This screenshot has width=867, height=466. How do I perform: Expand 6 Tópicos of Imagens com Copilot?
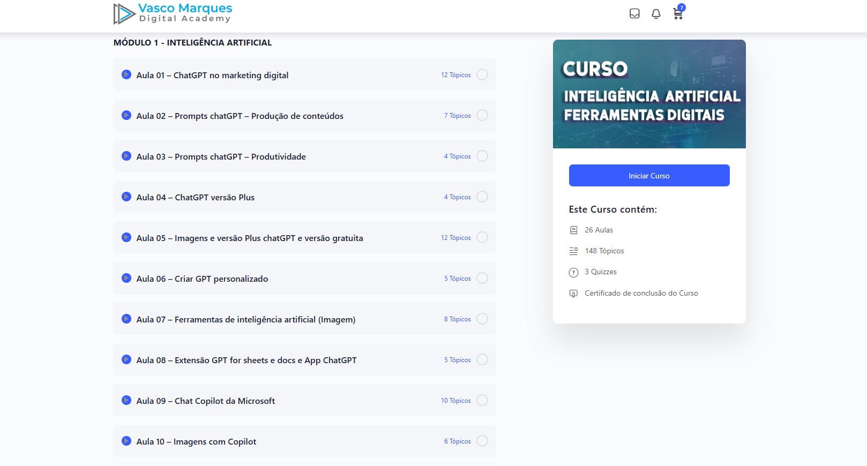[458, 441]
